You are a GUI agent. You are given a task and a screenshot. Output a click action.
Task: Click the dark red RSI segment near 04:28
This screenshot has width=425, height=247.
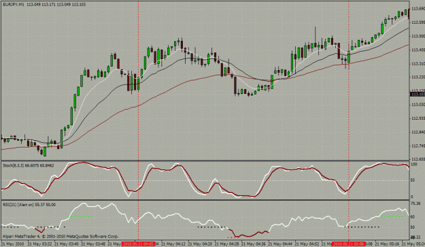point(249,233)
